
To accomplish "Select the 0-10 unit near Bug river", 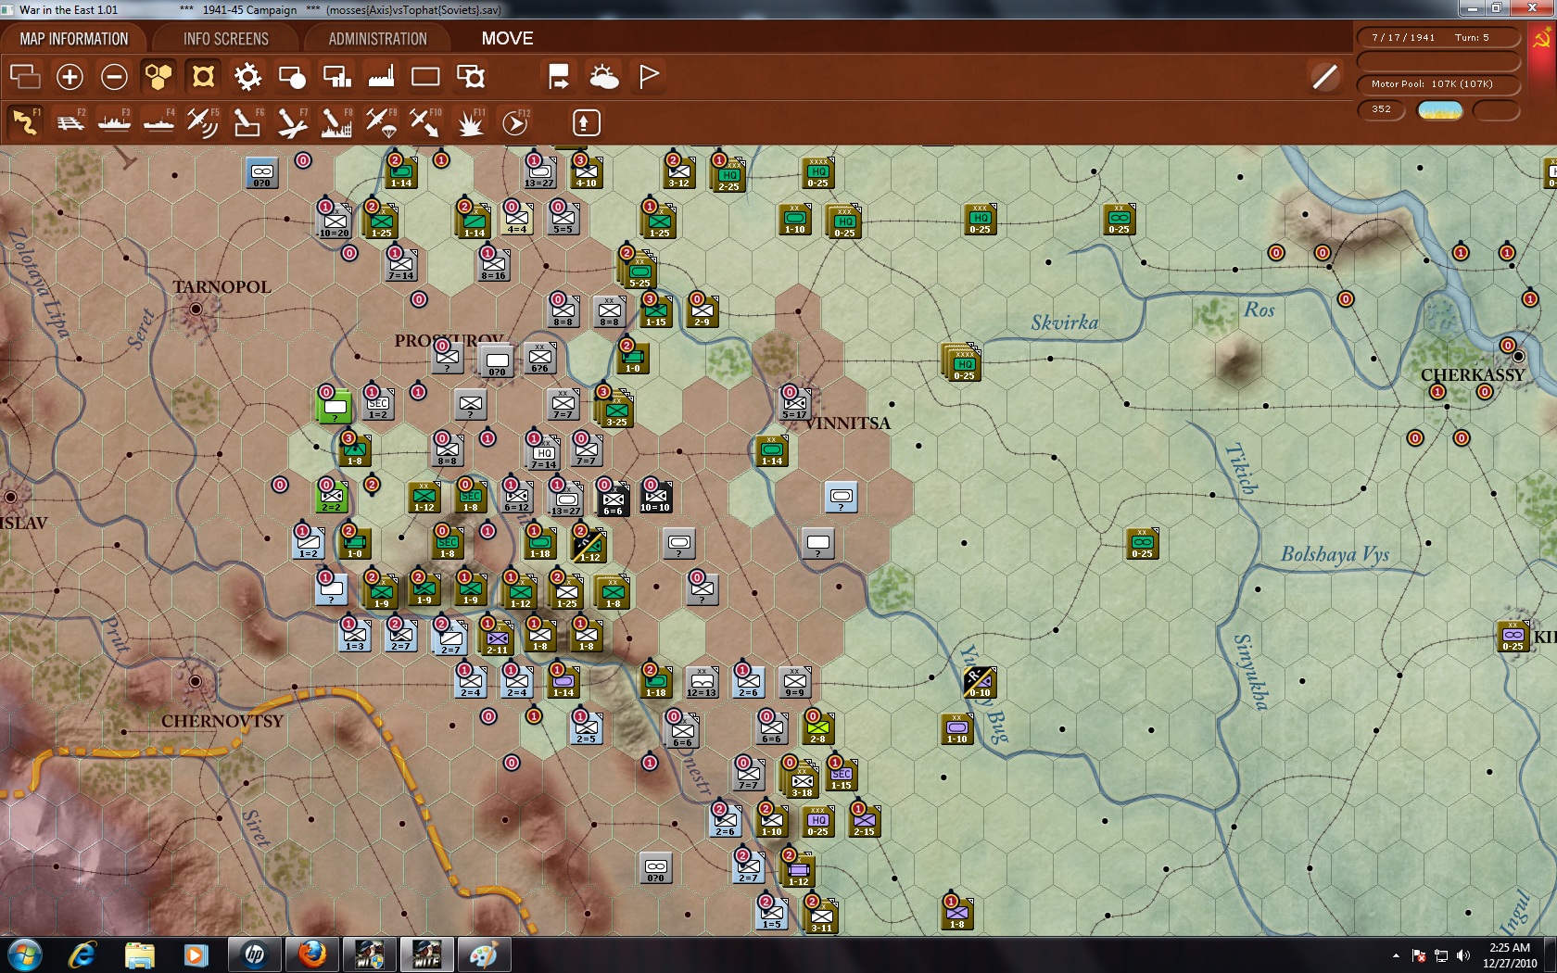I will coord(979,682).
